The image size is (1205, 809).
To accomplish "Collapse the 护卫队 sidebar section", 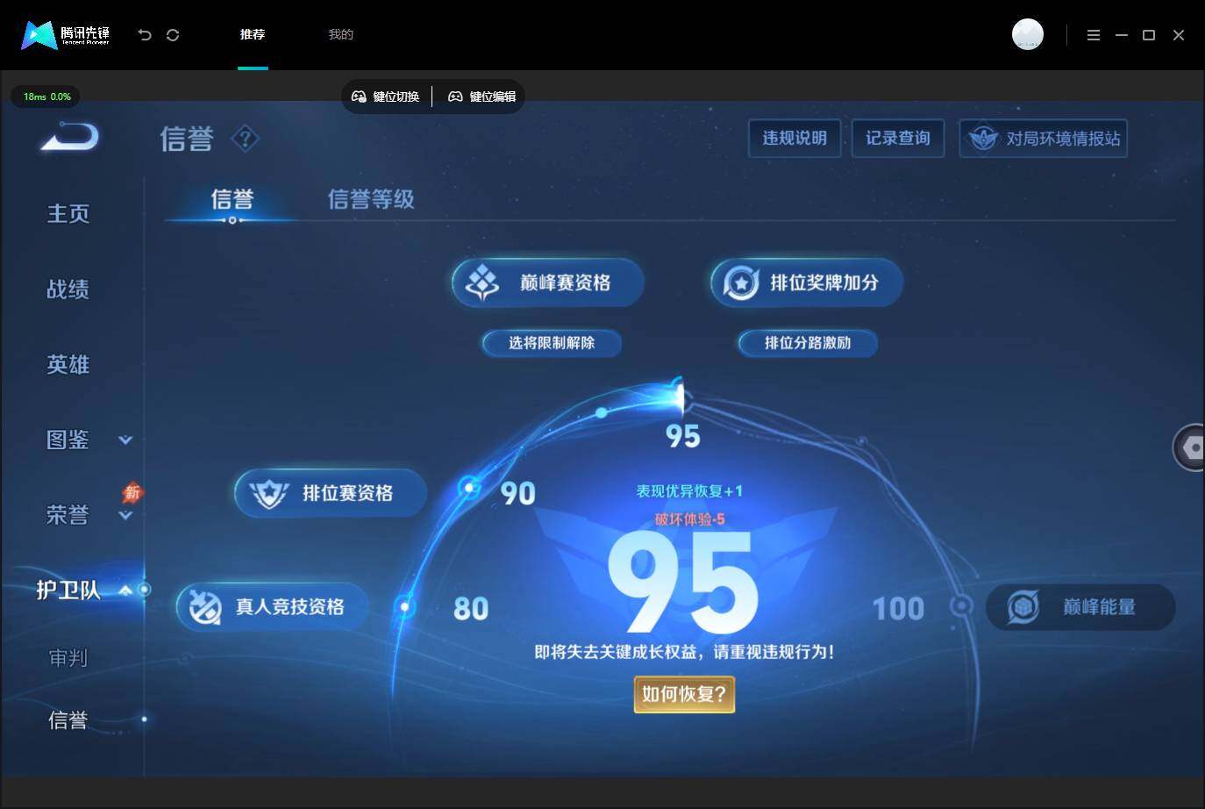I will [x=125, y=591].
